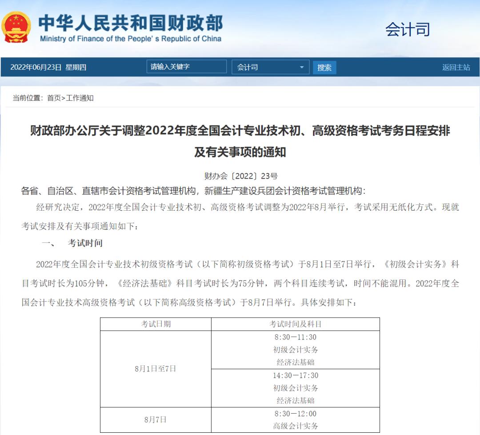This screenshot has height=435, width=480.
Task: Click the 2022年06月23日 星期四 date text
Action: pos(48,68)
